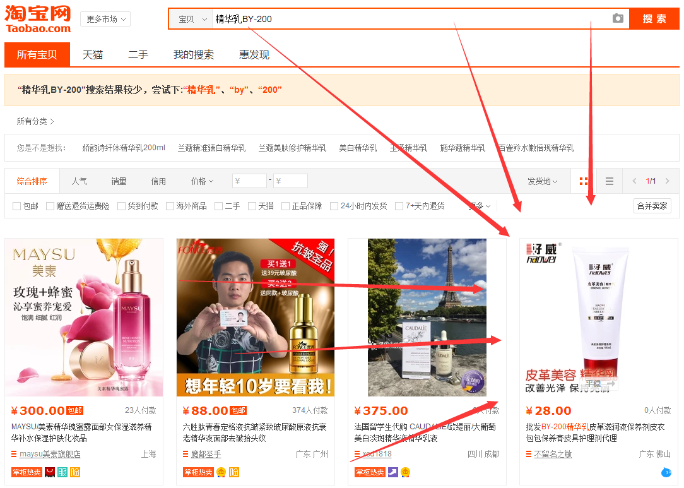Check the 24小时内发货 filter
The height and width of the screenshot is (488, 684).
(334, 206)
